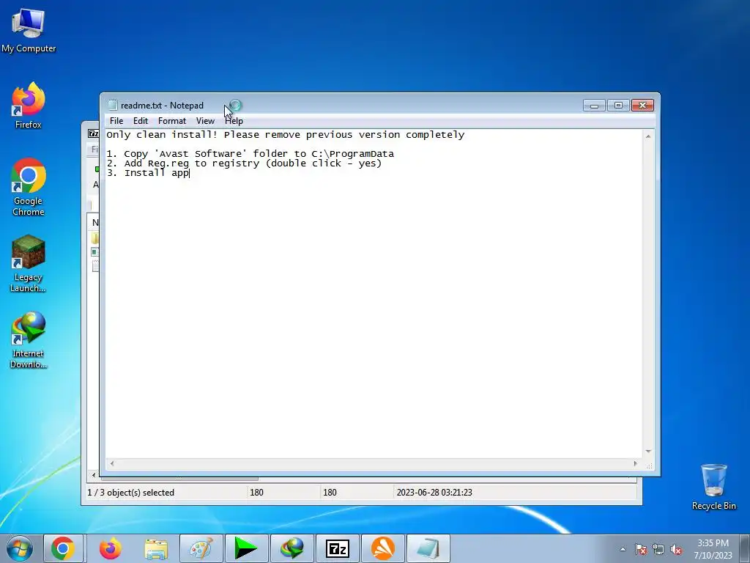Click the Notepad horizontal scrollbar left arrow
The height and width of the screenshot is (563, 750).
click(112, 463)
